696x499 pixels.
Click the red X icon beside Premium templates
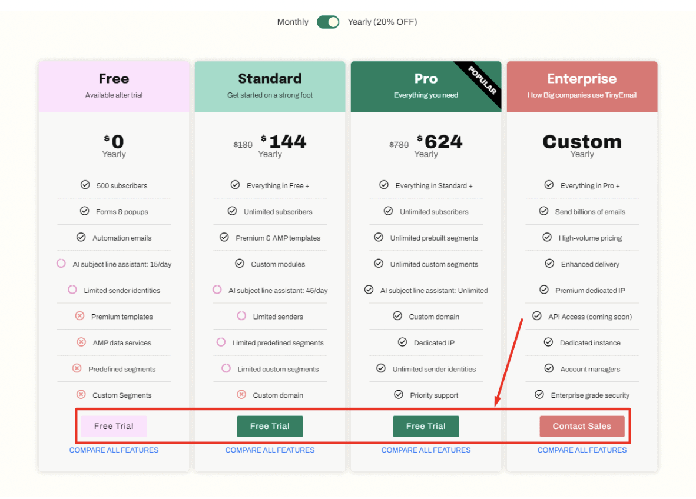click(x=79, y=316)
